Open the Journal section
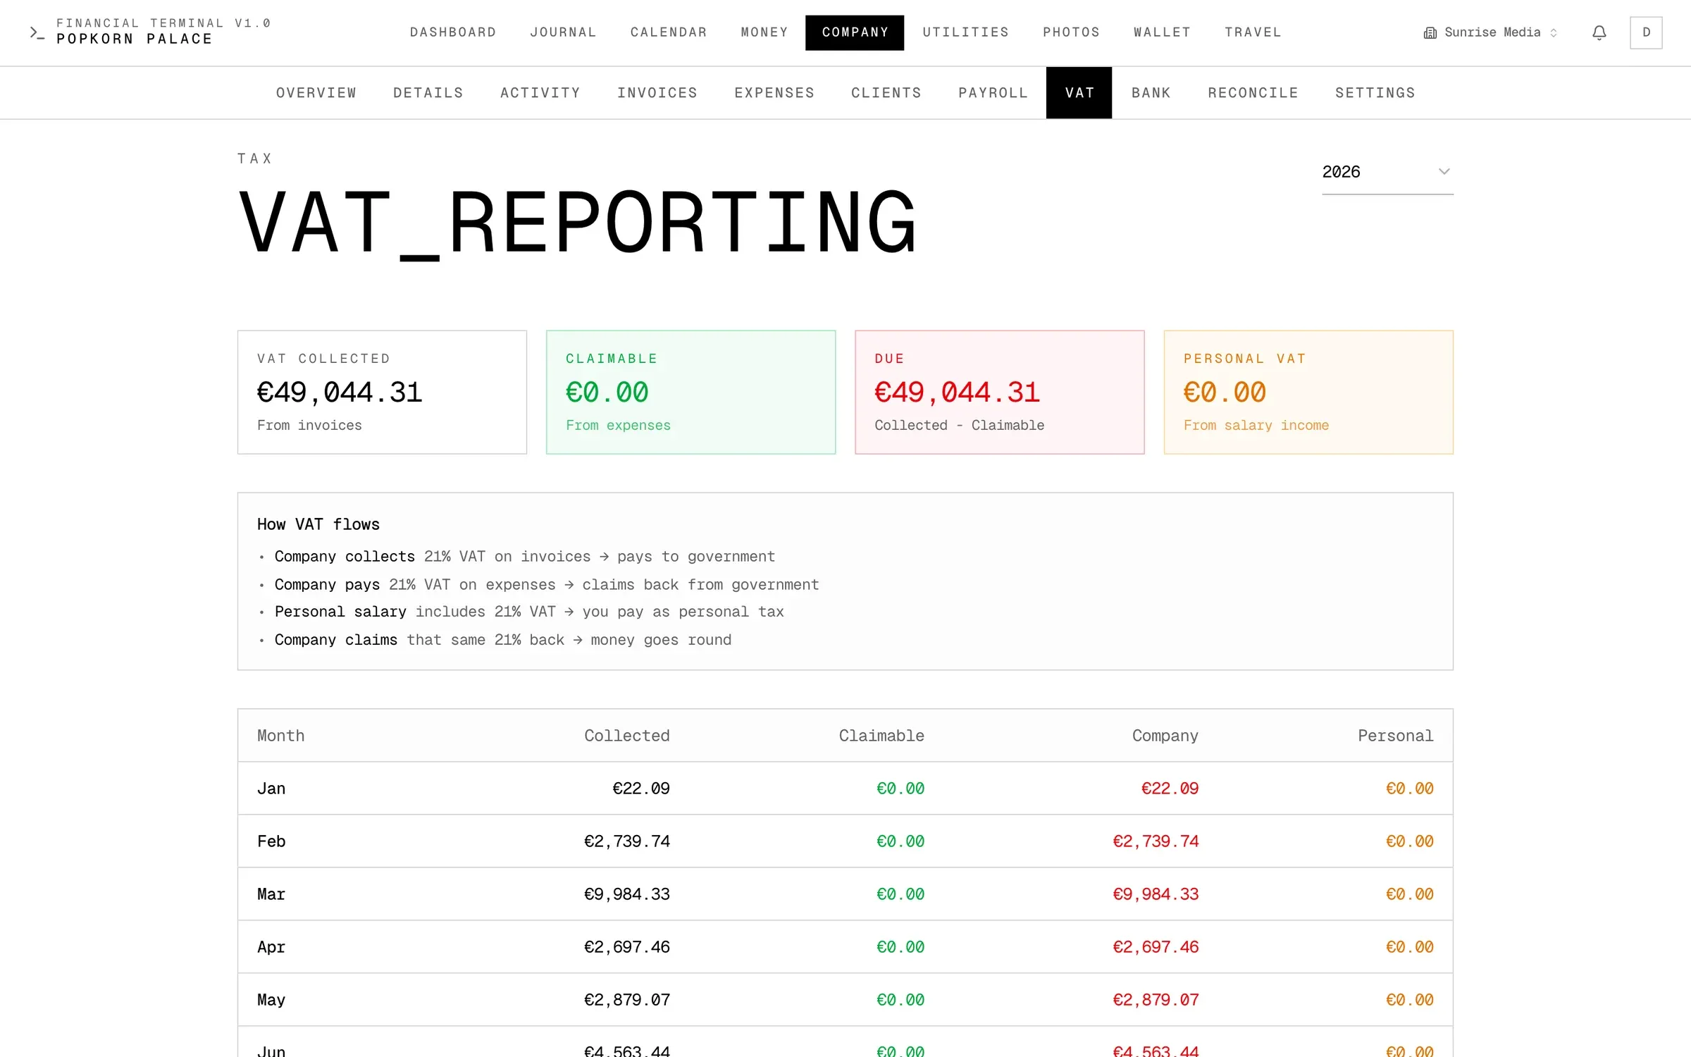Screen dimensions: 1691x1057 point(563,32)
